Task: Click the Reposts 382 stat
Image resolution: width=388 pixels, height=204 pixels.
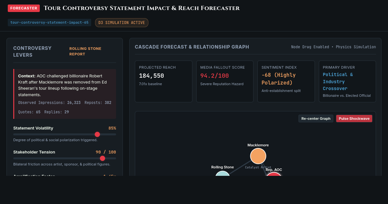Action: [x=98, y=103]
